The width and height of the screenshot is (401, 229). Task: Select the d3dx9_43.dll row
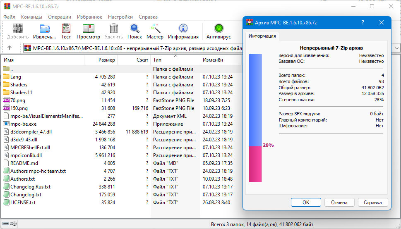121,140
